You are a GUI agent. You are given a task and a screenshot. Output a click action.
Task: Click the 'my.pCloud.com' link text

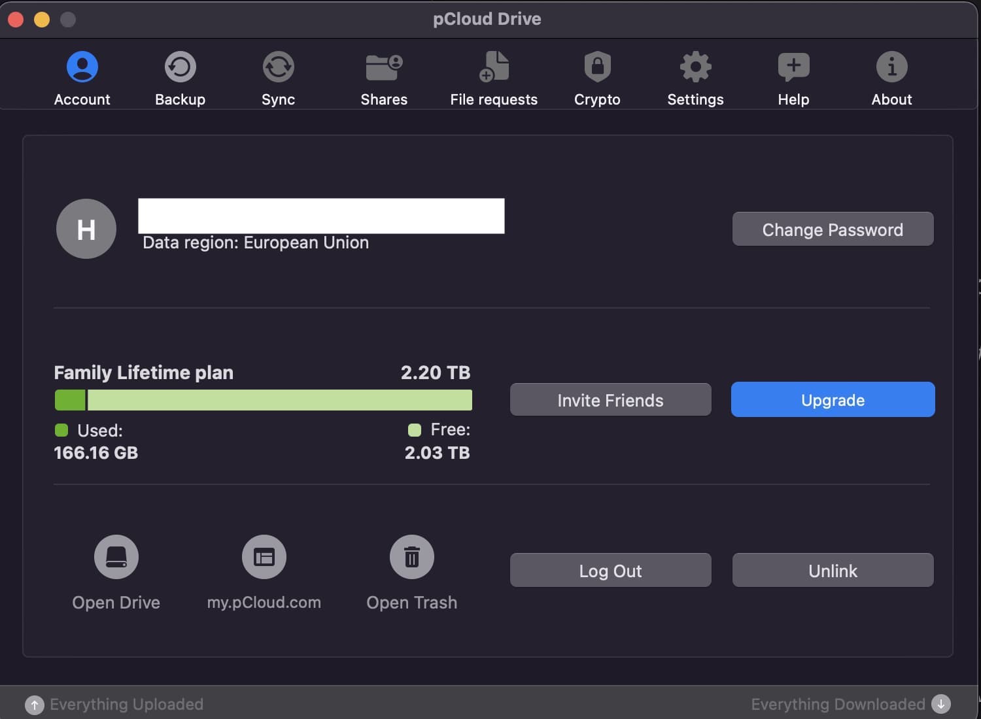pyautogui.click(x=264, y=603)
